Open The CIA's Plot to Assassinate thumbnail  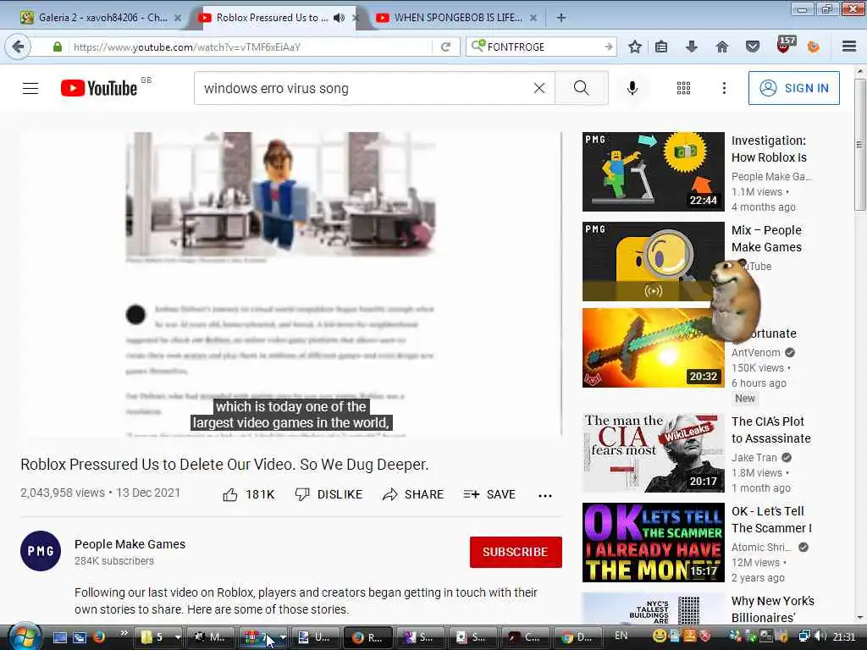[653, 453]
